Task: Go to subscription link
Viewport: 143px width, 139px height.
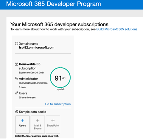Action: coord(58,104)
